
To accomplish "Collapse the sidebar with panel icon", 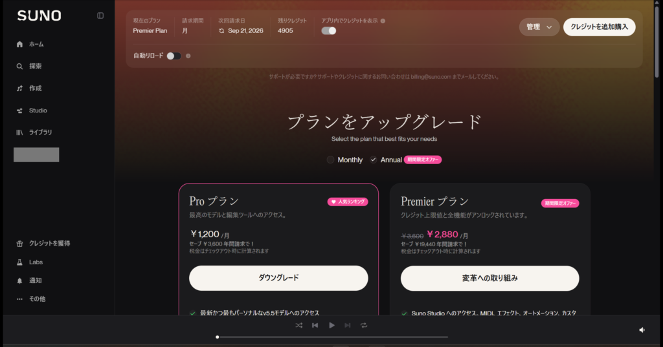I will tap(100, 16).
